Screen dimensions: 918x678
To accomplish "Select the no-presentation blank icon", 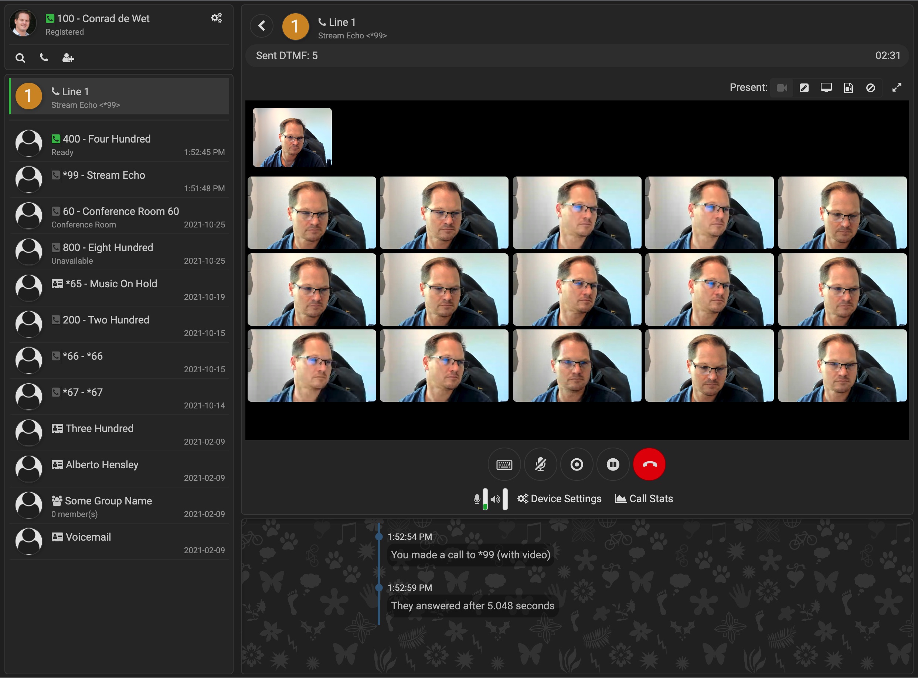I will pos(870,88).
